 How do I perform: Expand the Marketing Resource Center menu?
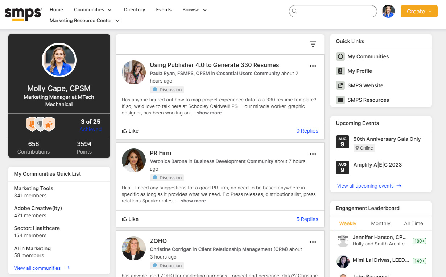click(84, 21)
